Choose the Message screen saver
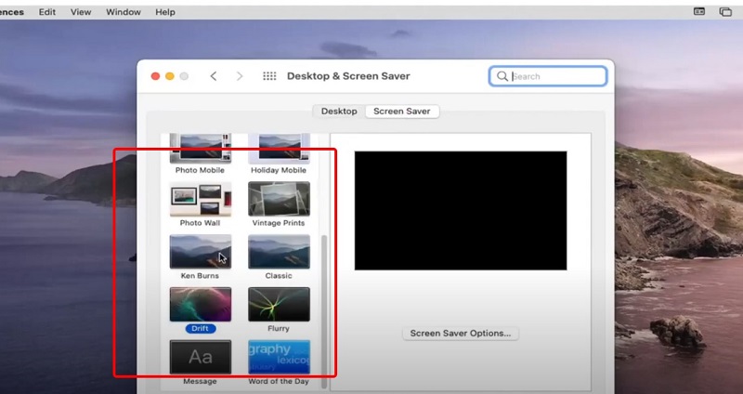 (200, 358)
